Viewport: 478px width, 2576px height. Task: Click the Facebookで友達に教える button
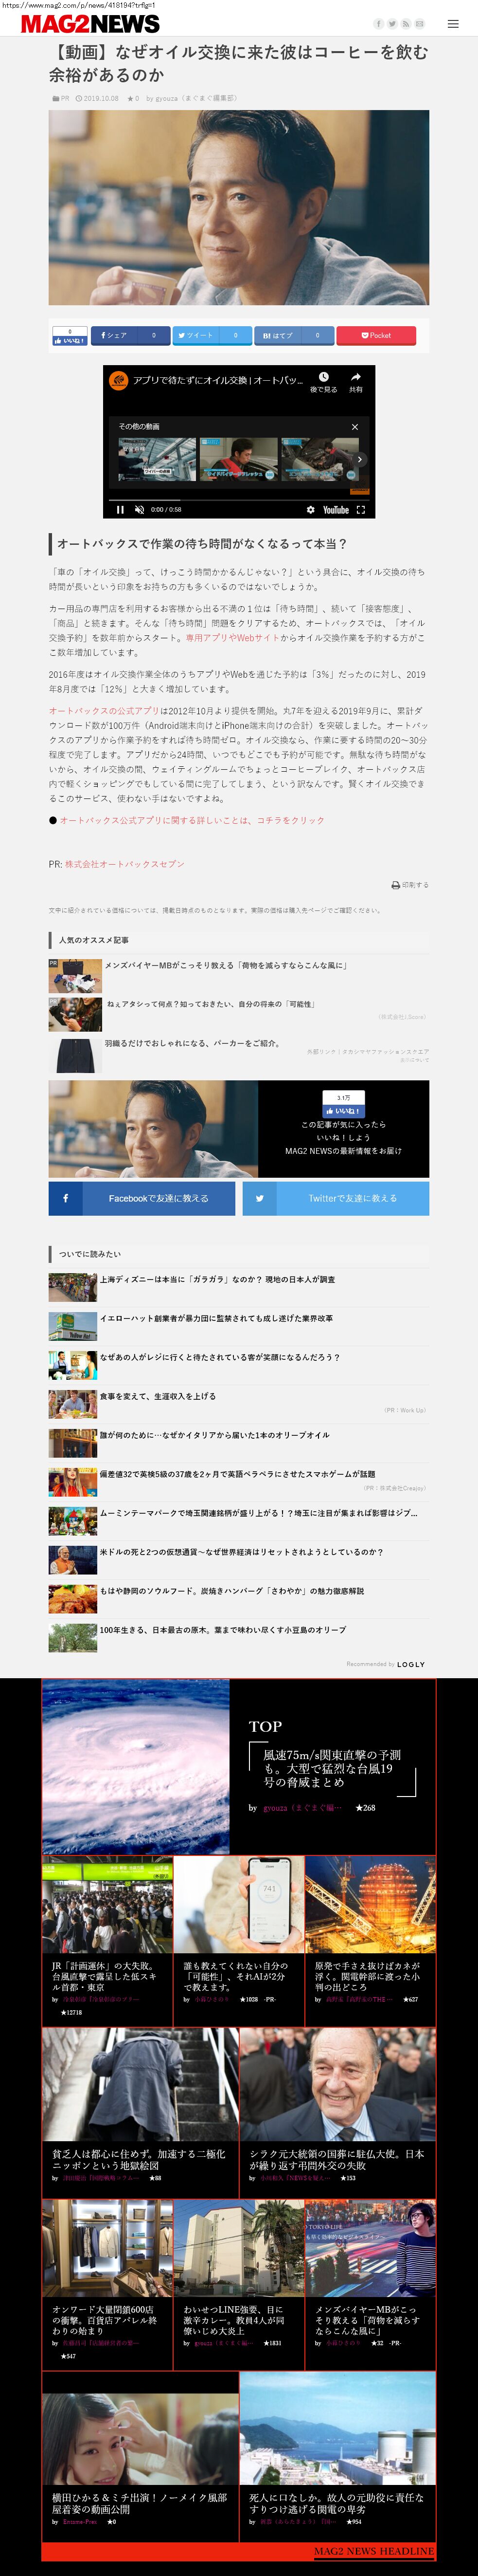coord(142,1198)
